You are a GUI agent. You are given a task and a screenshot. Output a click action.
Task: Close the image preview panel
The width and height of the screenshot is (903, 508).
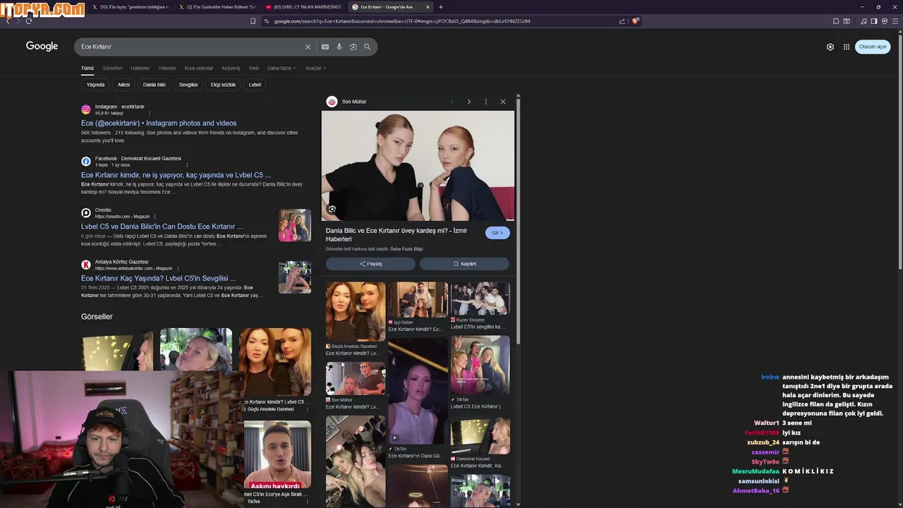[503, 102]
